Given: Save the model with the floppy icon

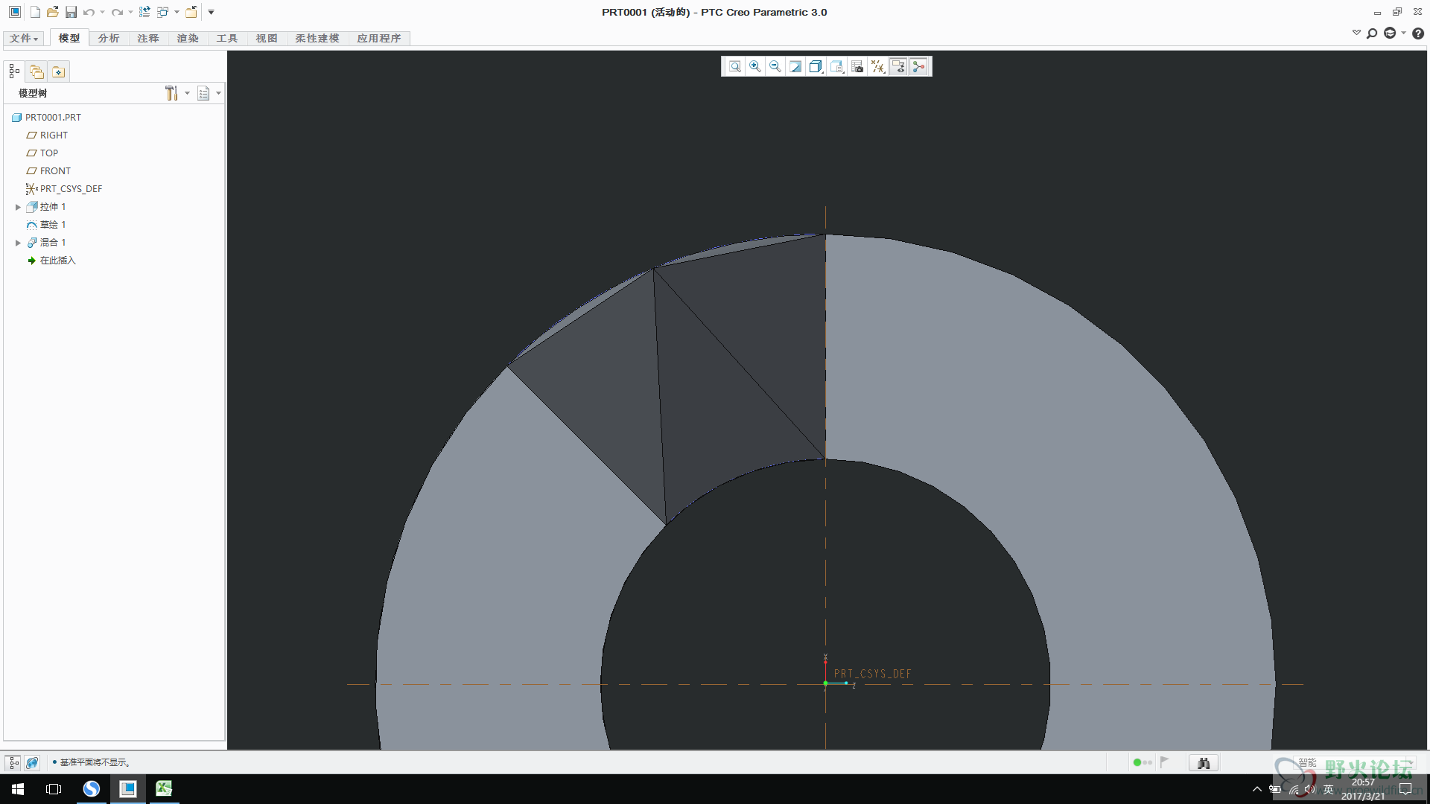Looking at the screenshot, I should pyautogui.click(x=71, y=12).
